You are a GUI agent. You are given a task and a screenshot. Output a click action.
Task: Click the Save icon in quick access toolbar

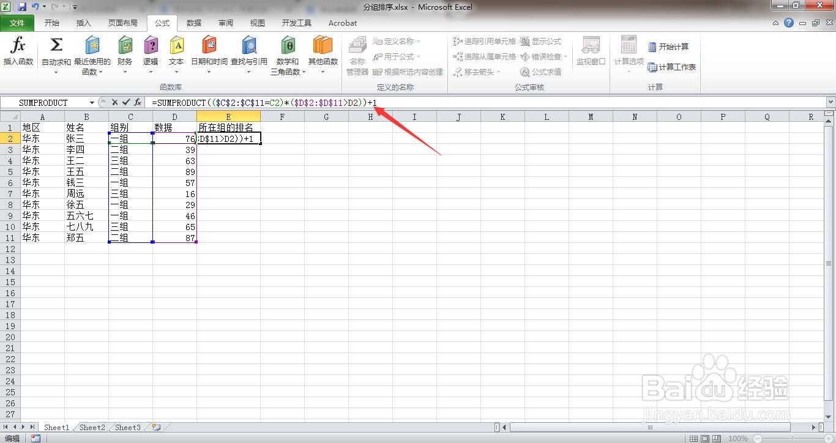[22, 7]
